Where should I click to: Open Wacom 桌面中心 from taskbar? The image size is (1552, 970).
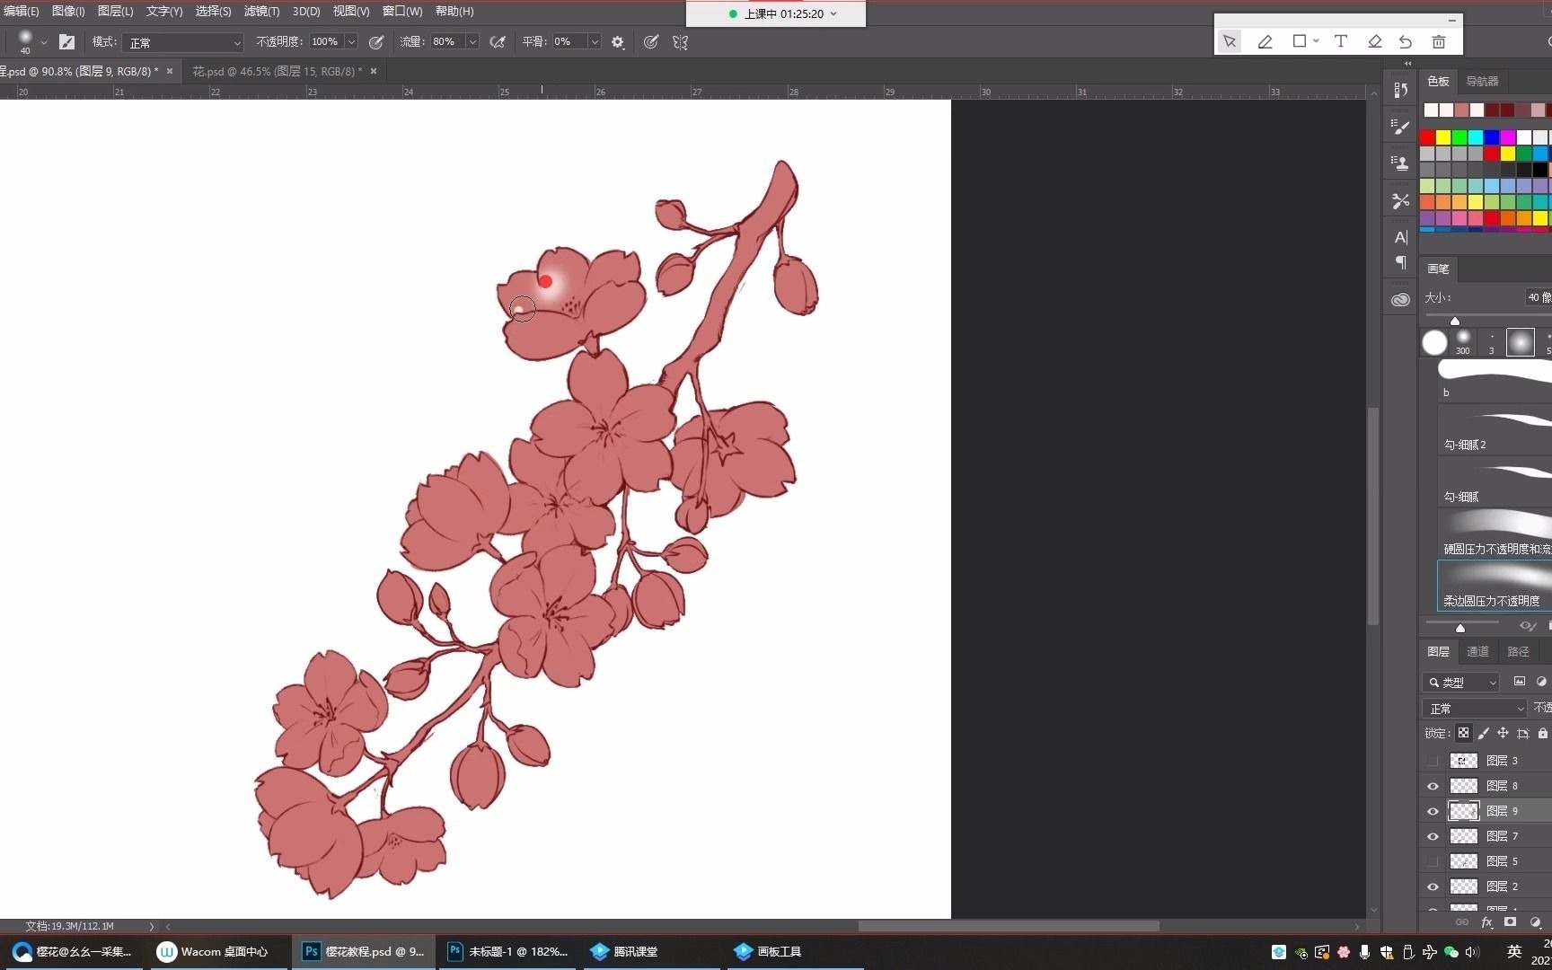click(x=213, y=951)
